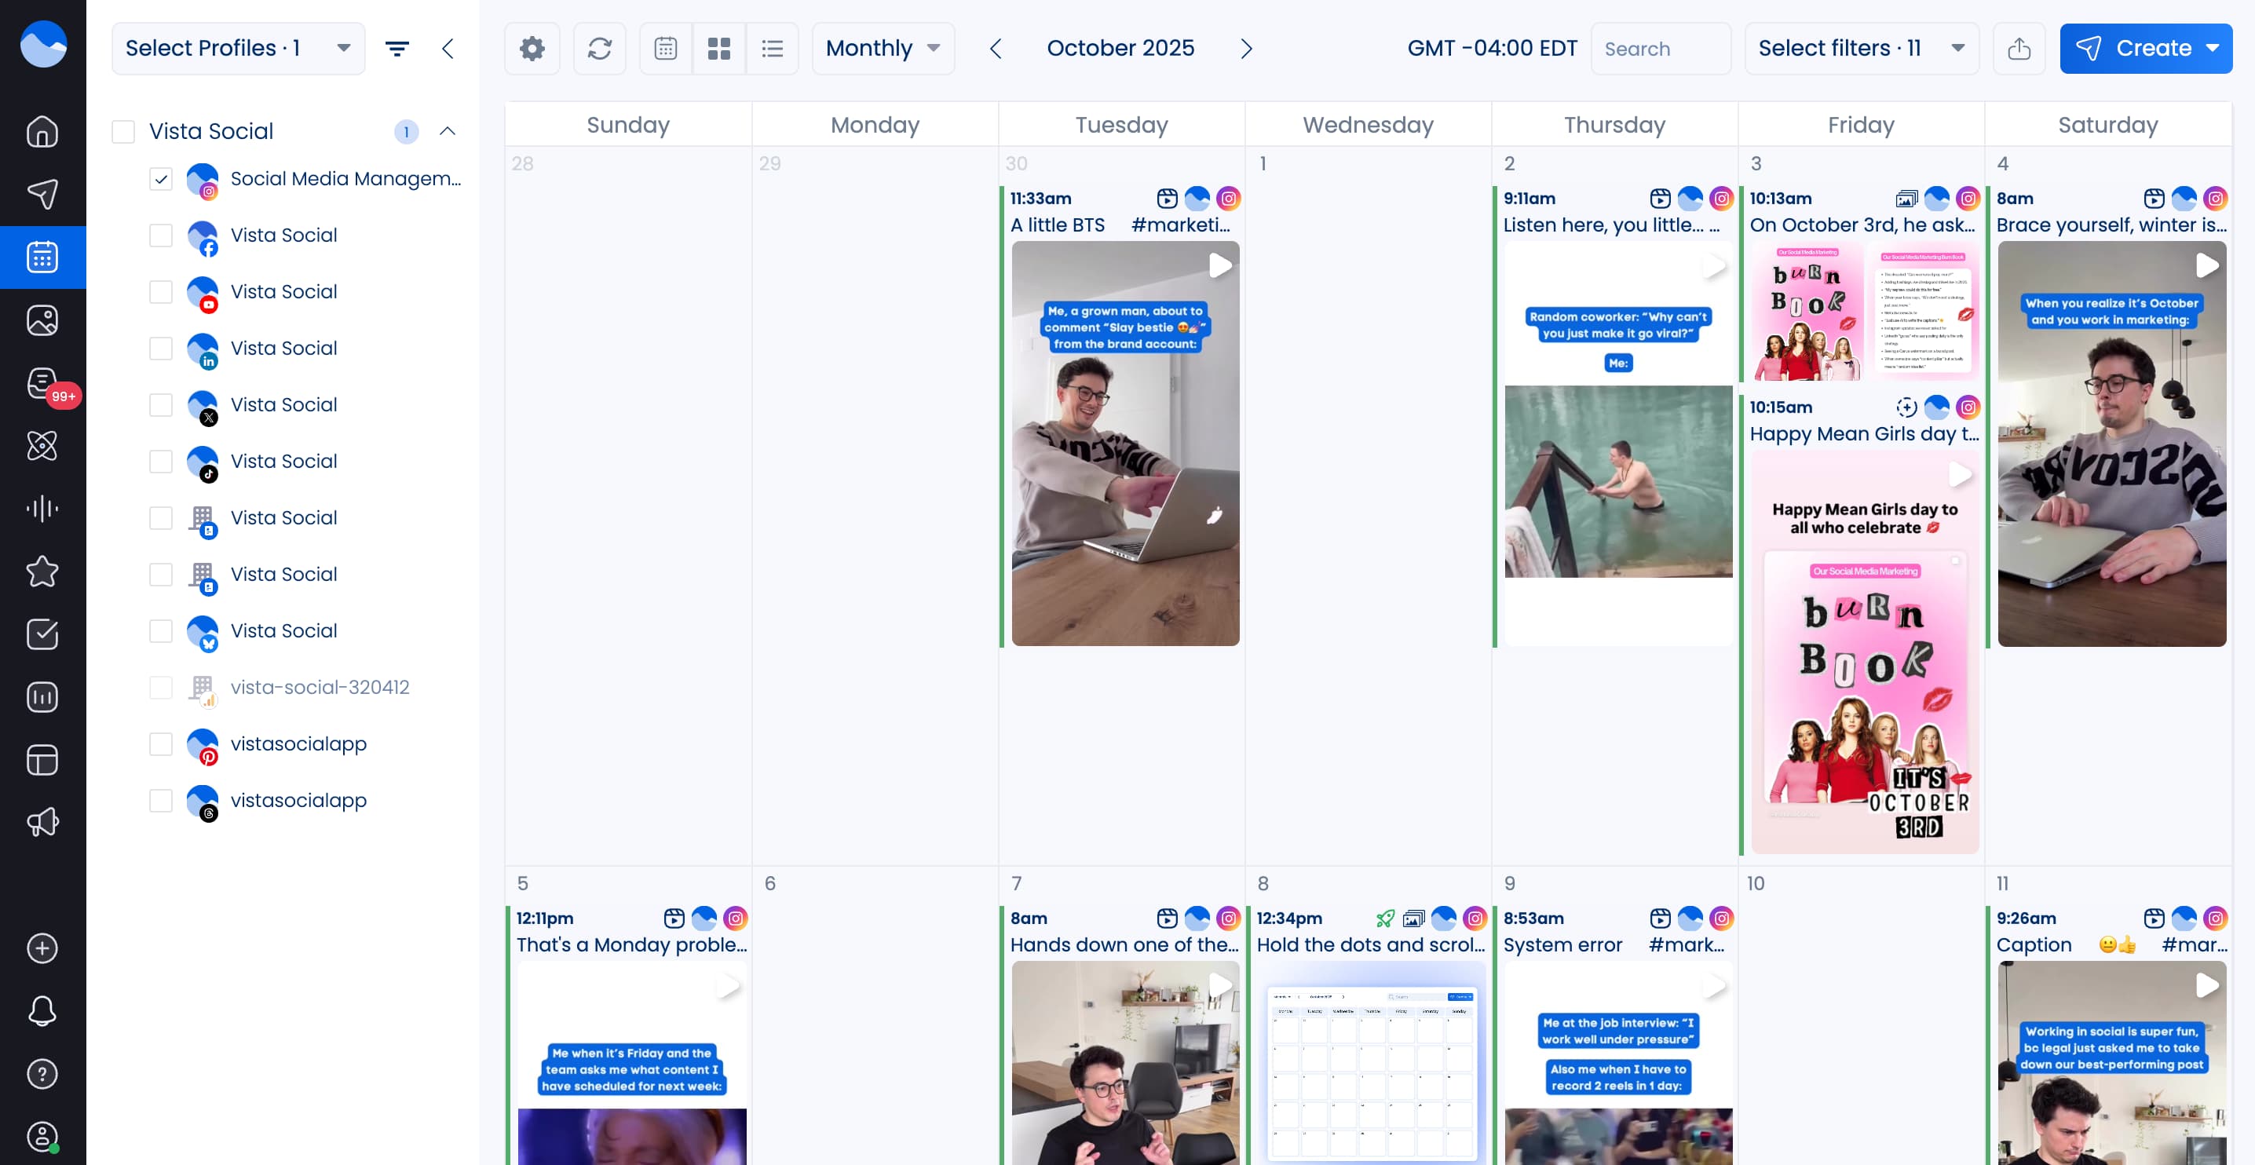Image resolution: width=2255 pixels, height=1165 pixels.
Task: Uncheck the Social Media Management profile
Action: point(160,178)
